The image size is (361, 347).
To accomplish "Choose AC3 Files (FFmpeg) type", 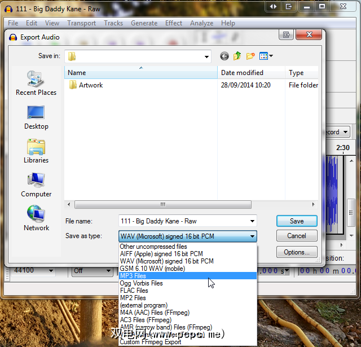I will 188,320.
